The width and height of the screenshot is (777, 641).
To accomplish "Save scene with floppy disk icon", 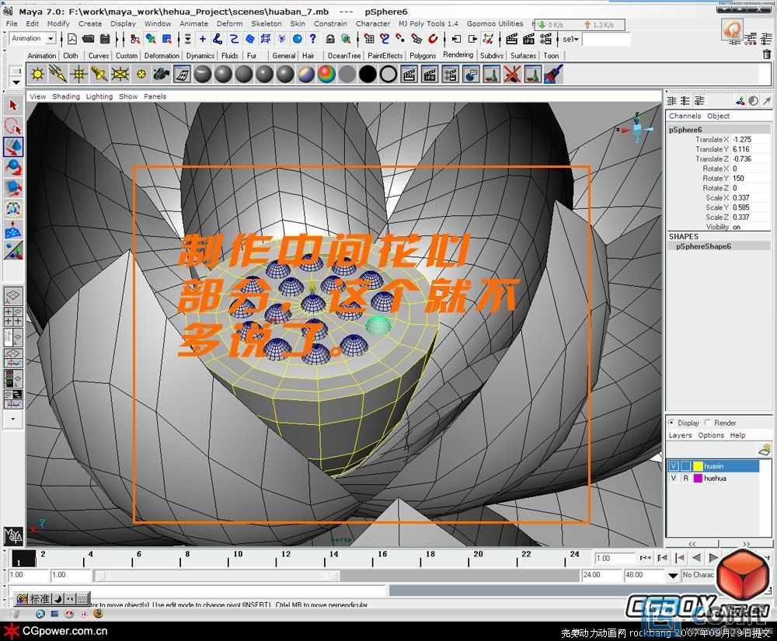I will 105,39.
